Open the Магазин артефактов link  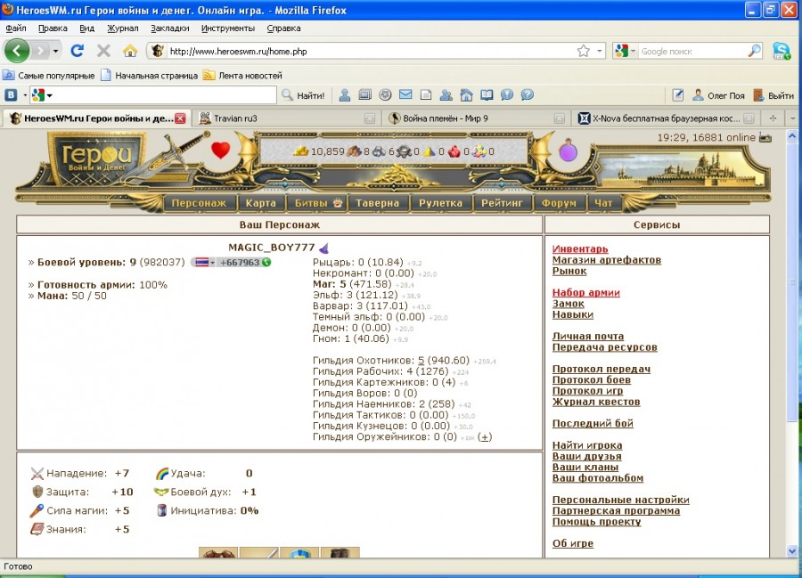[607, 260]
